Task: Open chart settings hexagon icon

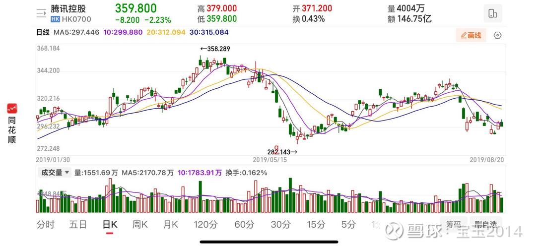Action: (498, 35)
